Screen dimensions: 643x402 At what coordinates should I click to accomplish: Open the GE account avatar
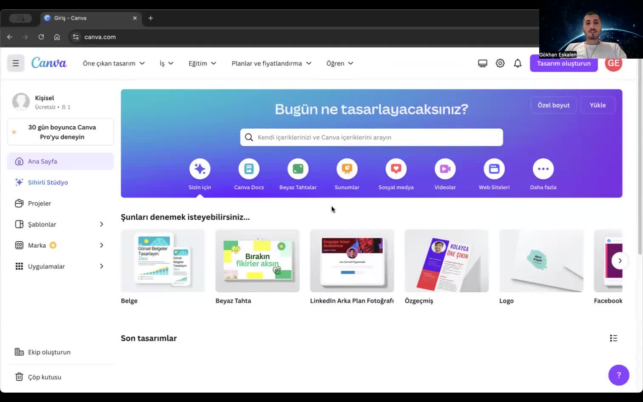click(614, 63)
